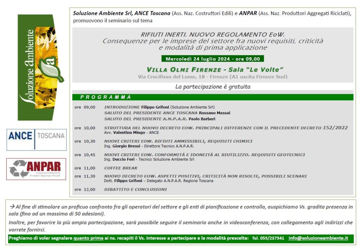Click "La partecipazione è gratuita"
Screen dimensions: 361x252
(x=213, y=87)
